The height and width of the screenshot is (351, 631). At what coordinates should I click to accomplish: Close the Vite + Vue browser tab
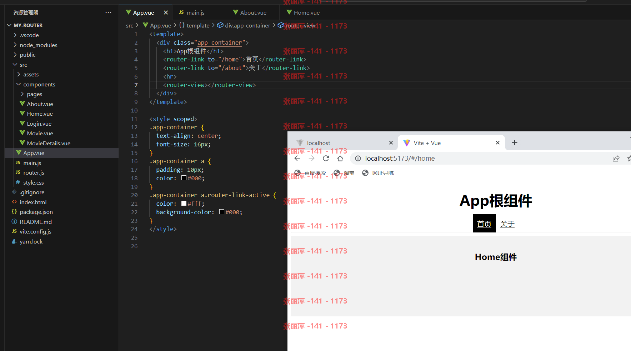498,143
